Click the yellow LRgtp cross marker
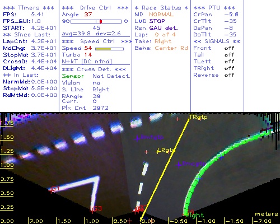This screenshot has height=224, width=280. click(158, 151)
